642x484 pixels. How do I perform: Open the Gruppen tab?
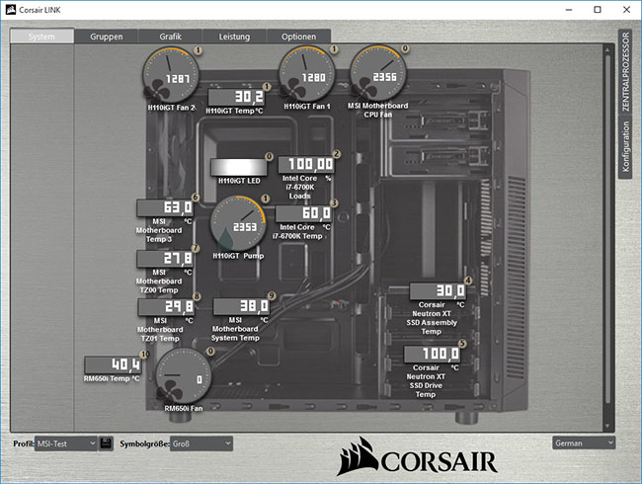(107, 36)
